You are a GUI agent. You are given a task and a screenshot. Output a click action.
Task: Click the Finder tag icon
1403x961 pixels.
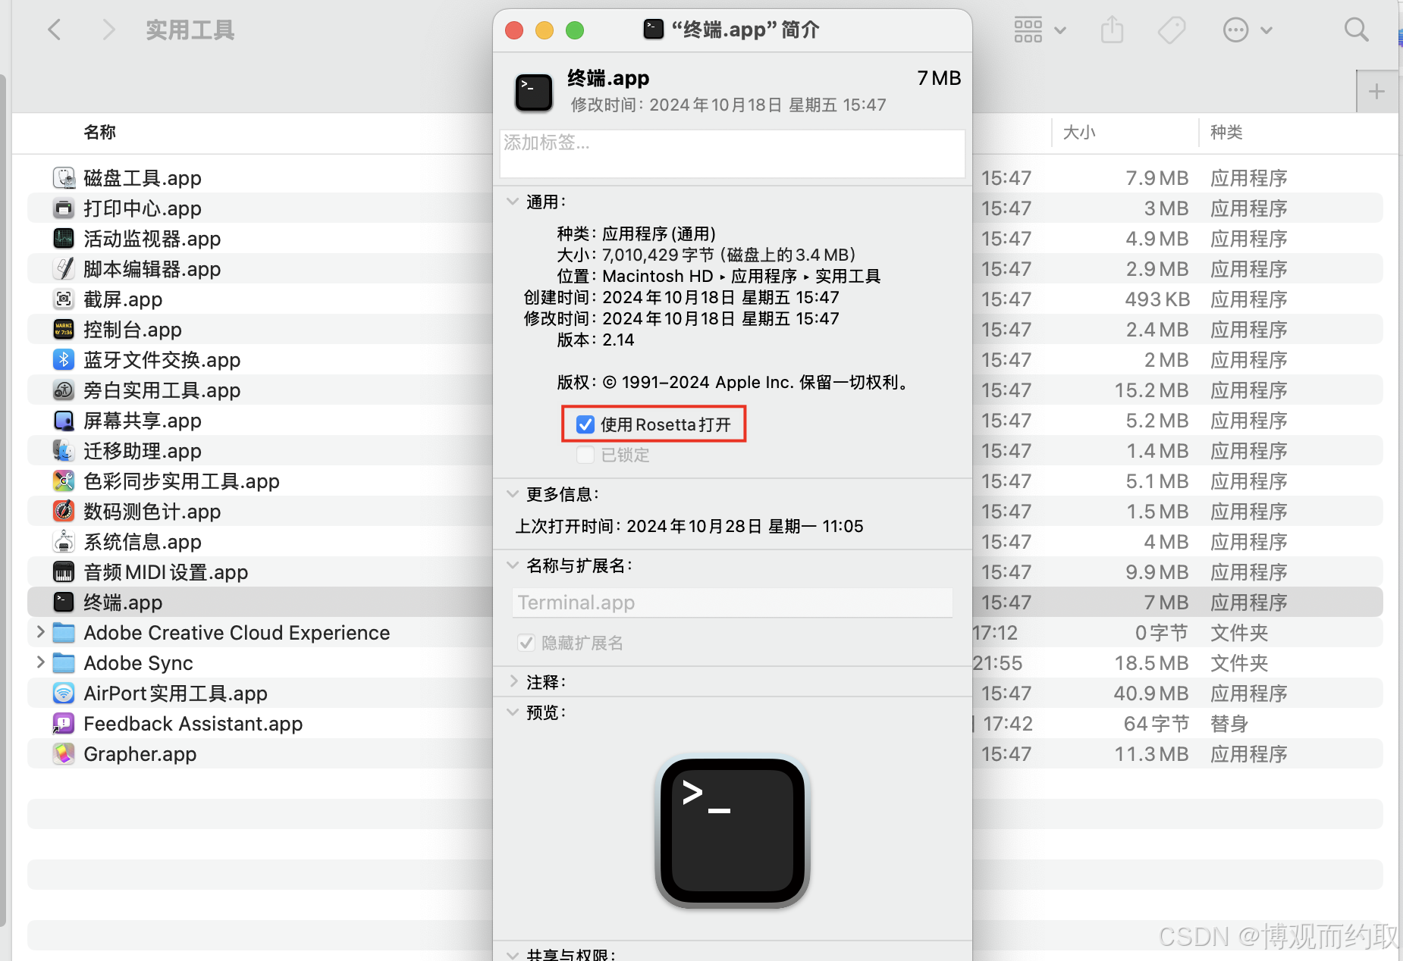(1172, 30)
